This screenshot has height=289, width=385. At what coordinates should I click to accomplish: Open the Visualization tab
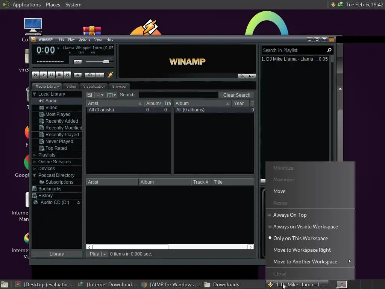(x=94, y=86)
